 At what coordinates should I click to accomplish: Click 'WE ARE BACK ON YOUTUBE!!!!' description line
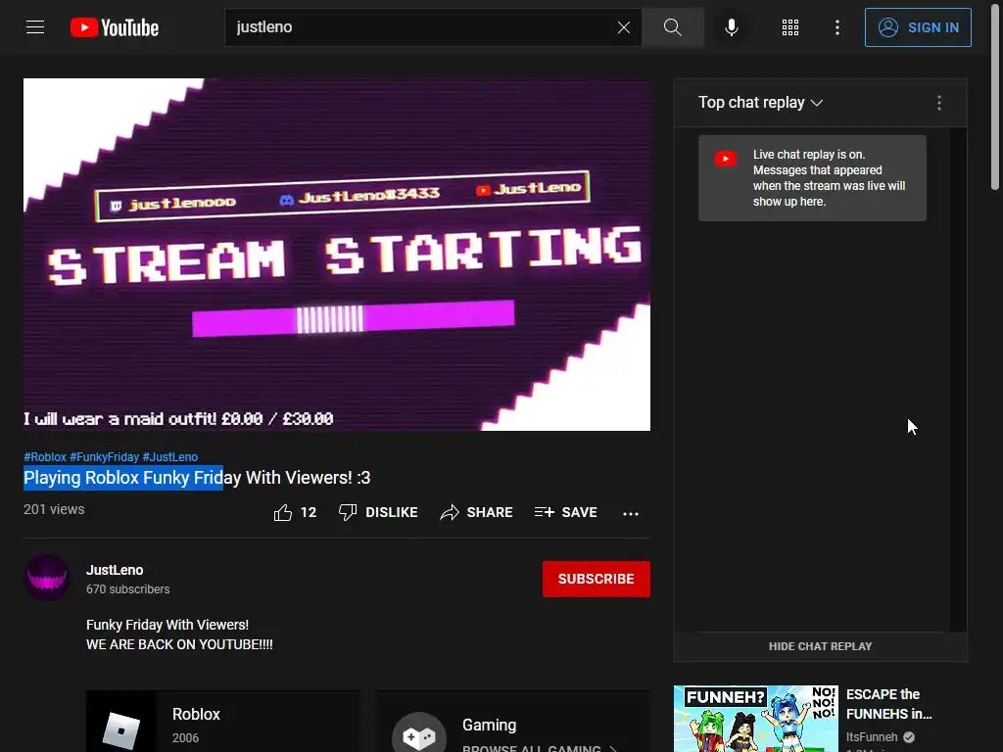point(180,644)
